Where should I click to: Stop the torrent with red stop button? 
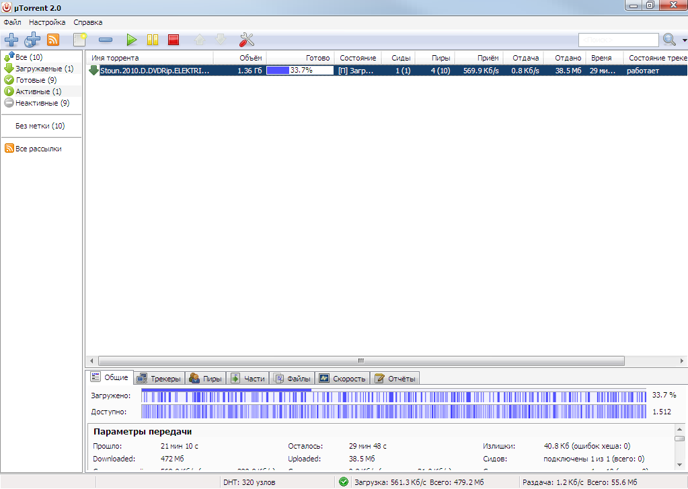(174, 40)
